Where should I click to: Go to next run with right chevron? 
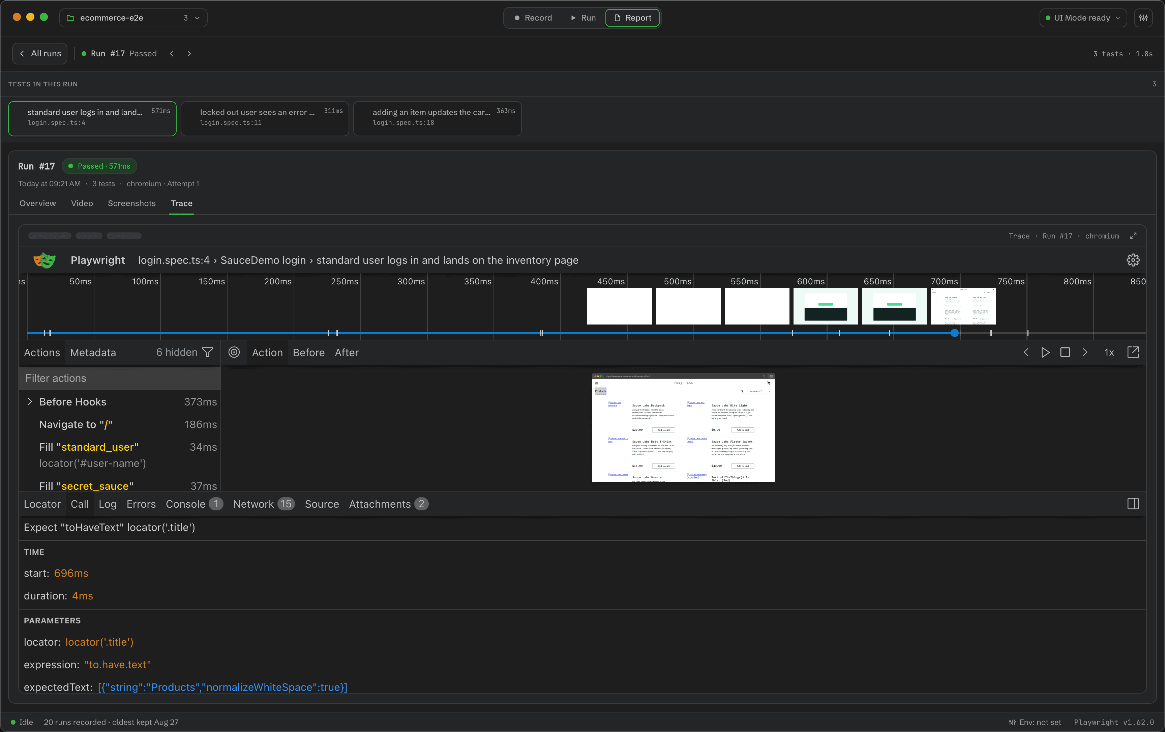[x=189, y=54]
